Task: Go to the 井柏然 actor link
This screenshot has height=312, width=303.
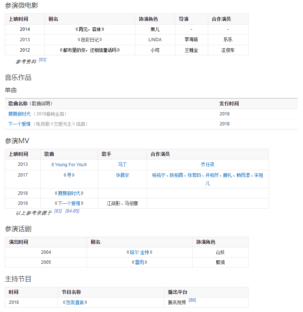Action: [212, 175]
